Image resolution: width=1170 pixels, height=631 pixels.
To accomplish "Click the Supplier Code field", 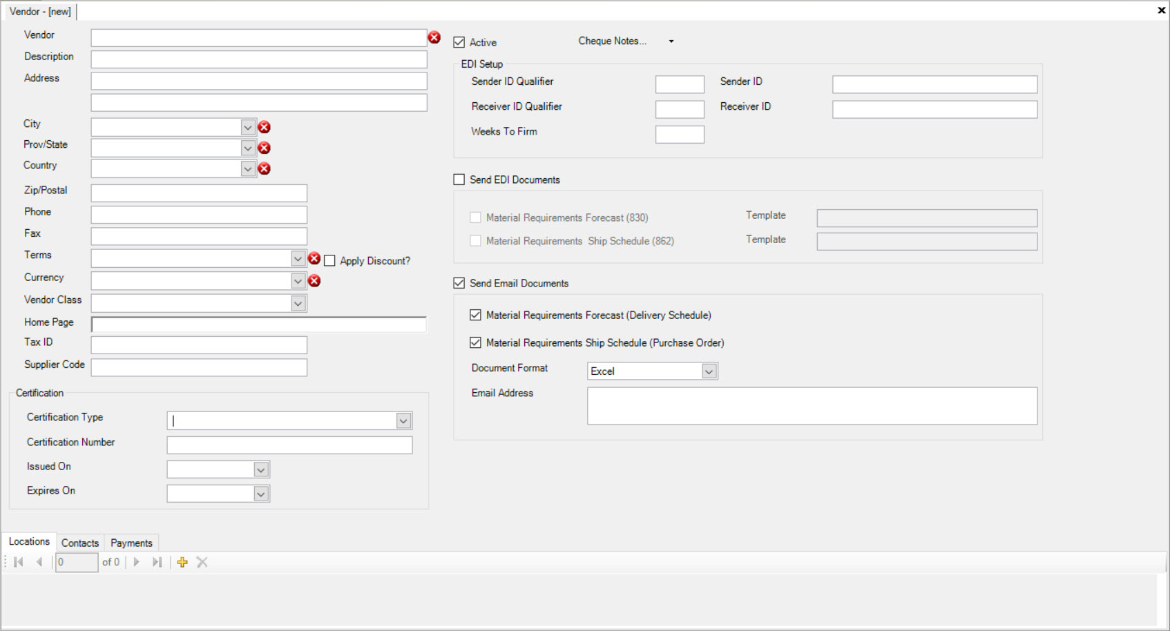I will tap(199, 367).
